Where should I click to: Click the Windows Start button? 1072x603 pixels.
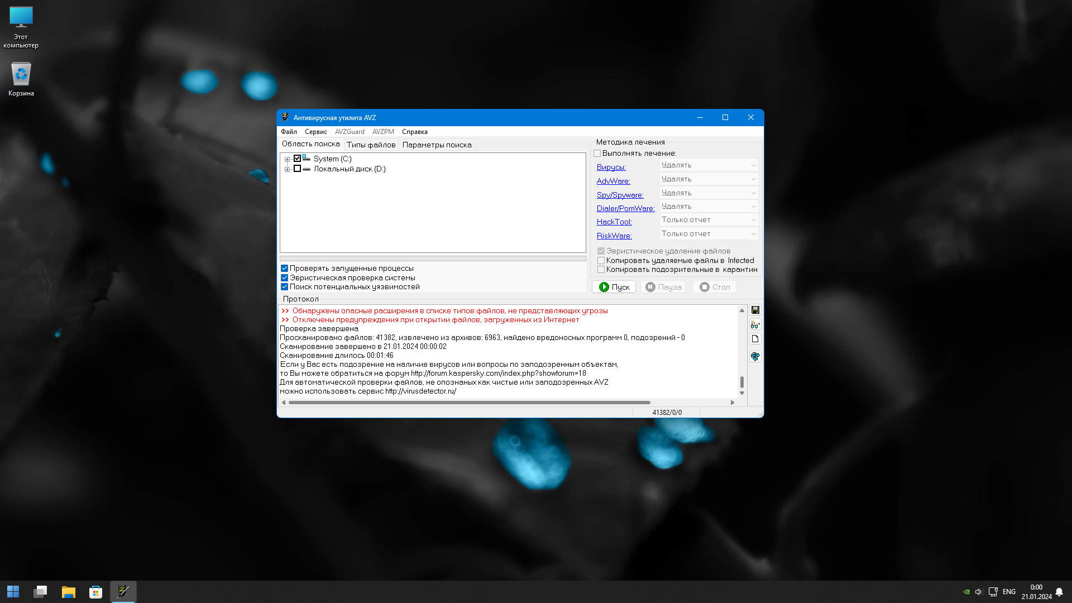tap(13, 592)
